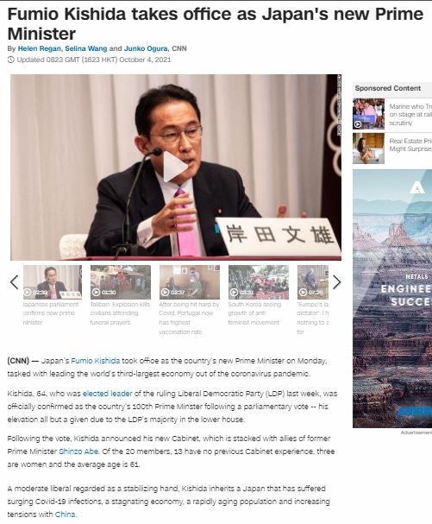Open the Real Estate sponsored thumbnail
The width and height of the screenshot is (432, 524).
click(368, 148)
